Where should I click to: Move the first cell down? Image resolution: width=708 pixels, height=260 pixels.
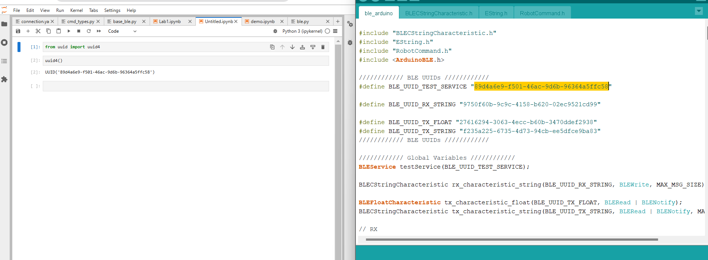[x=292, y=47]
